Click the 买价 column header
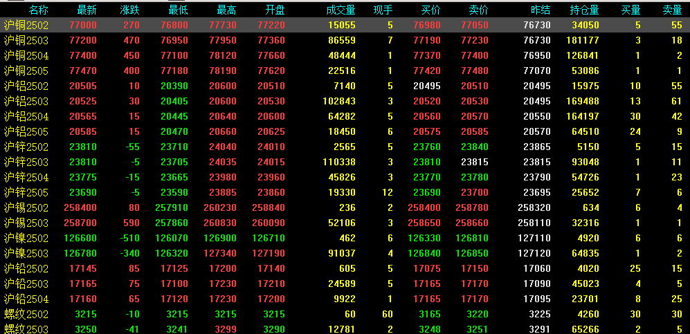Image resolution: width=690 pixels, height=334 pixels. point(430,10)
